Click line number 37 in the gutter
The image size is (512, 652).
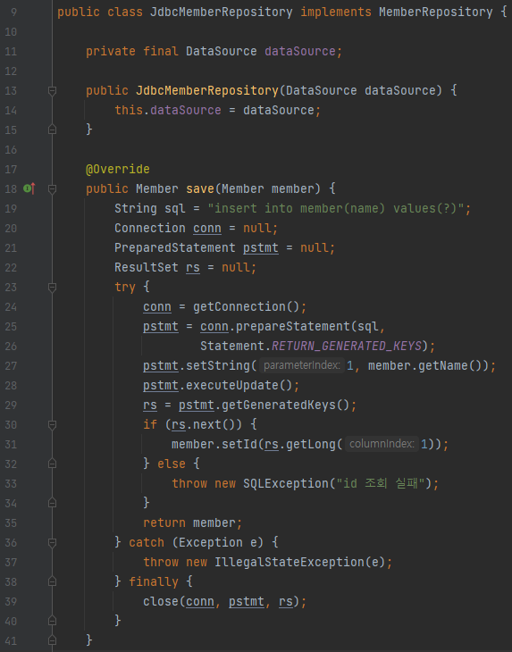pyautogui.click(x=11, y=562)
